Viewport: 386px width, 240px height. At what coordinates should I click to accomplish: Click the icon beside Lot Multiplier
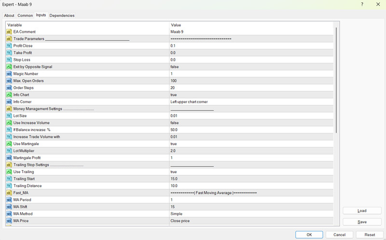(x=9, y=151)
